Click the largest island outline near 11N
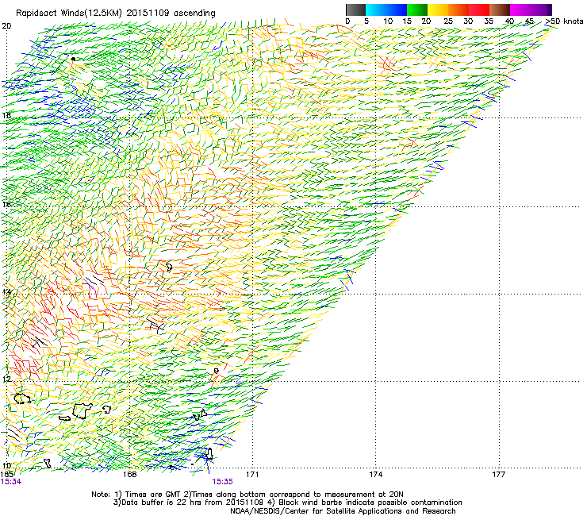The height and width of the screenshot is (516, 587). [82, 410]
